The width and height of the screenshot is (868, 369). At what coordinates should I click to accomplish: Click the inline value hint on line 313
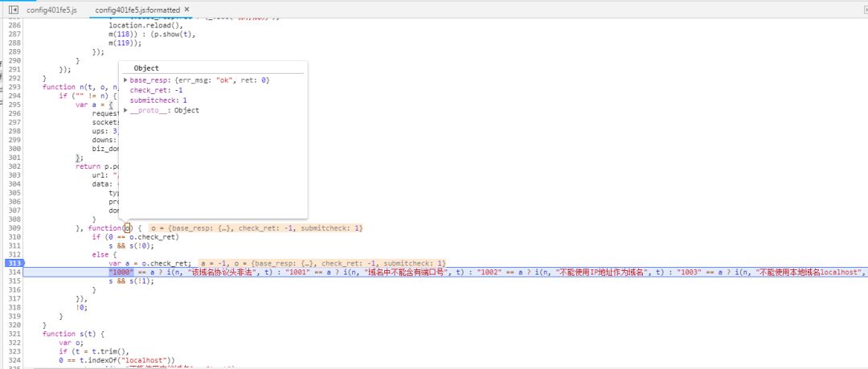[322, 263]
